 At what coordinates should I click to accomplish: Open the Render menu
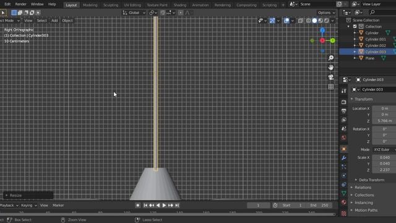click(20, 4)
